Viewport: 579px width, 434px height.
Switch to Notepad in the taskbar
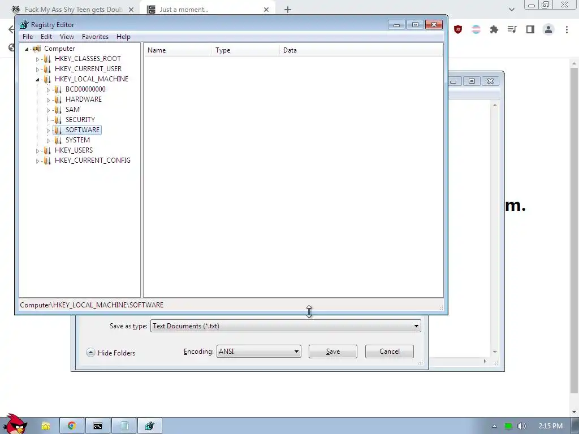tap(124, 426)
